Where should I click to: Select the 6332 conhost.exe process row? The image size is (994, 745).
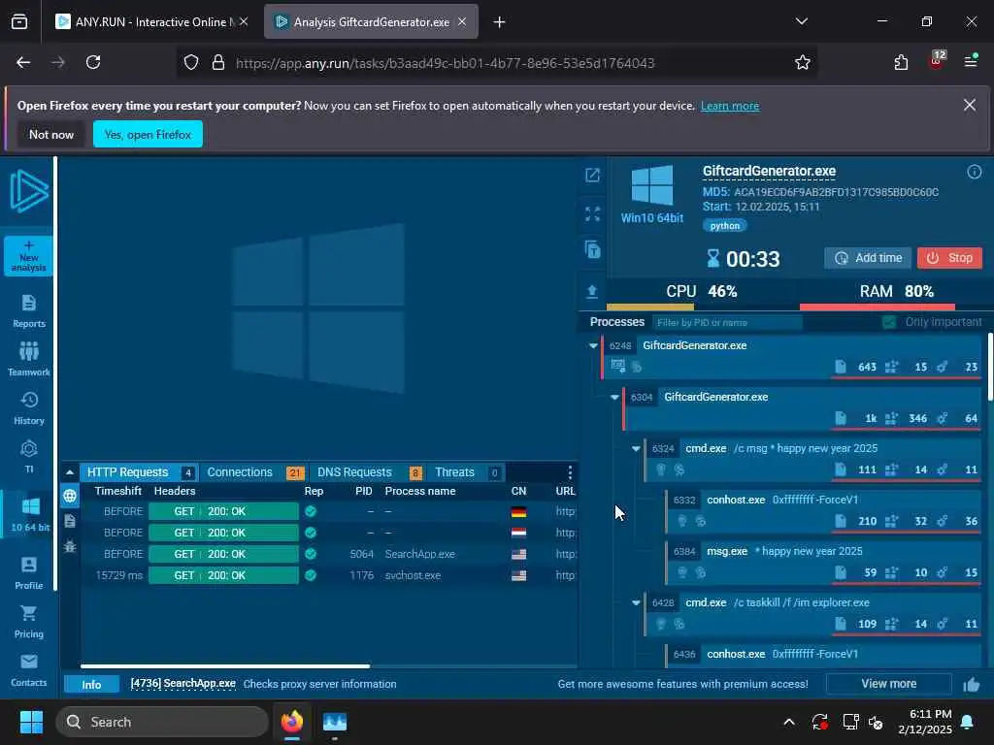point(823,510)
